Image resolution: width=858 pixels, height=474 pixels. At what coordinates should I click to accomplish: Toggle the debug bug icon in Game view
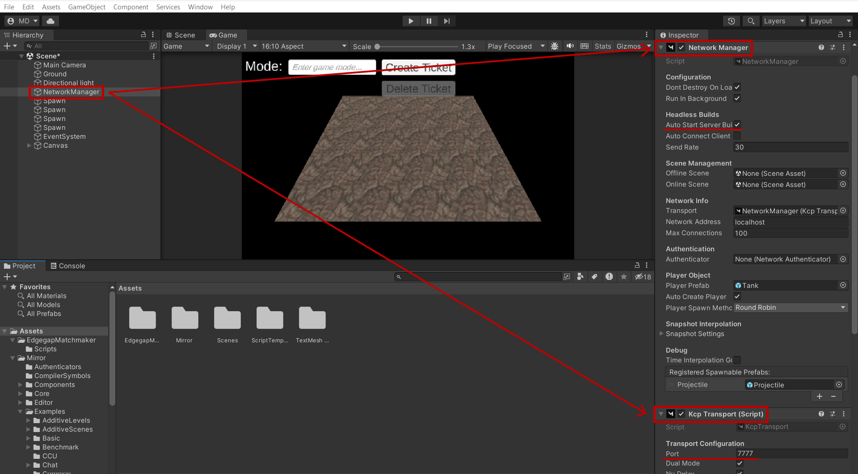click(555, 46)
